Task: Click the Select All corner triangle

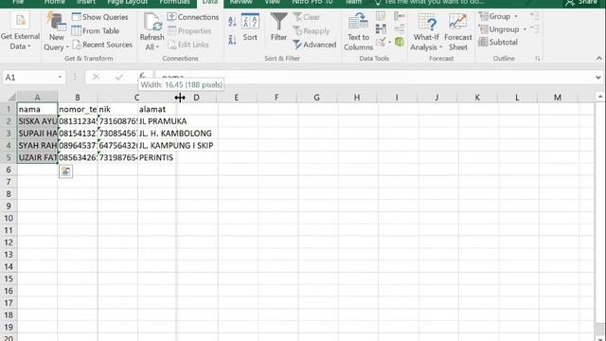Action: tap(11, 97)
